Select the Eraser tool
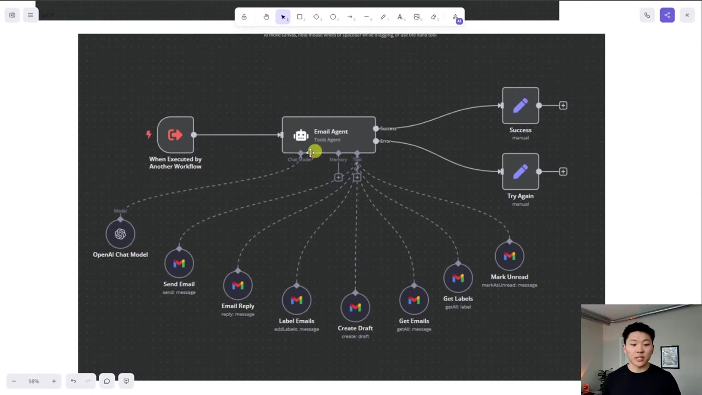The width and height of the screenshot is (702, 395). pyautogui.click(x=434, y=17)
